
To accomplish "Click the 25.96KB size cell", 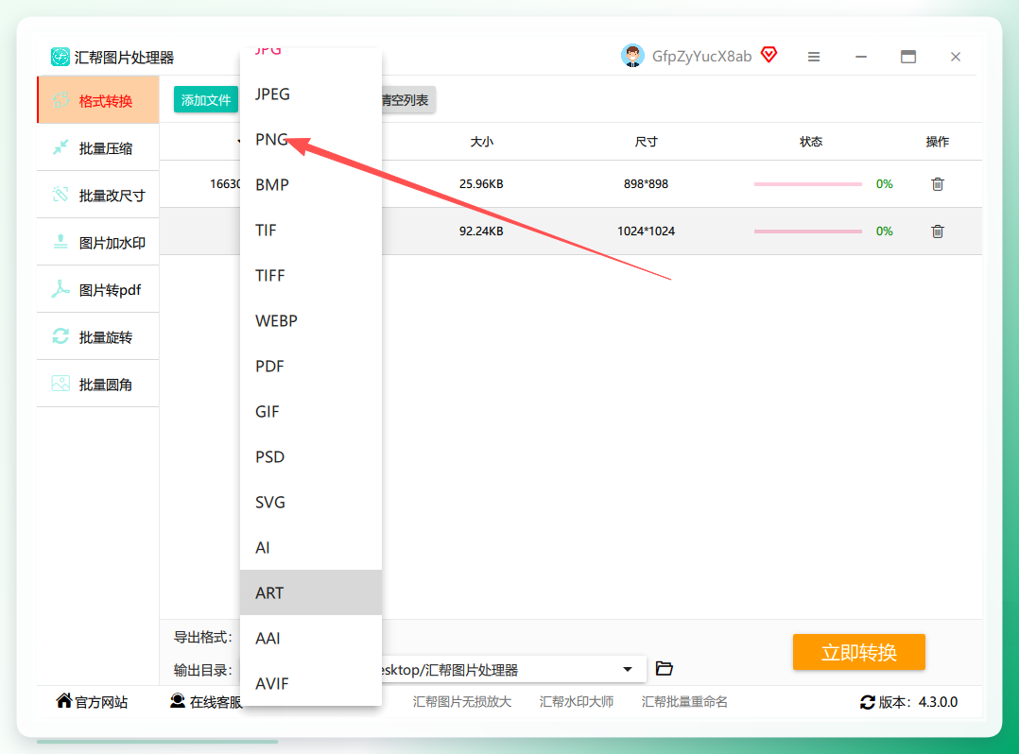I will pyautogui.click(x=481, y=184).
